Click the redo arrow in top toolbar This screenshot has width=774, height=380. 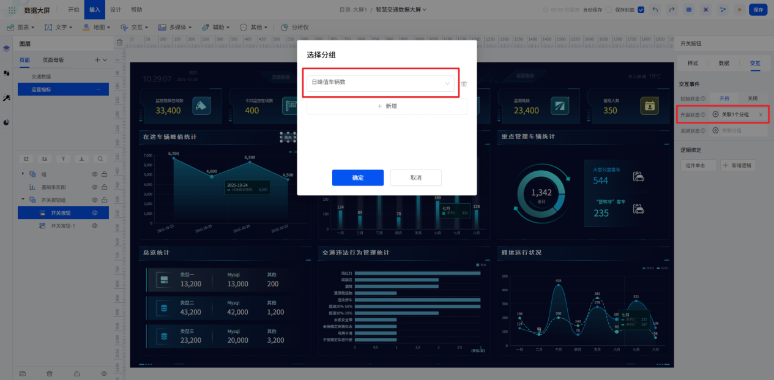pos(672,10)
